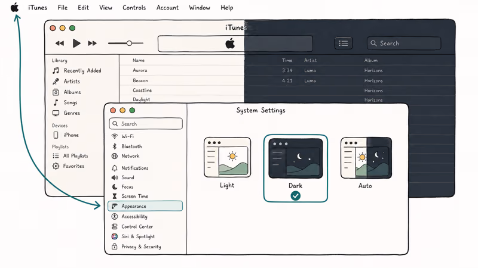Start playback with the iTunes play button
478x268 pixels.
[x=76, y=43]
